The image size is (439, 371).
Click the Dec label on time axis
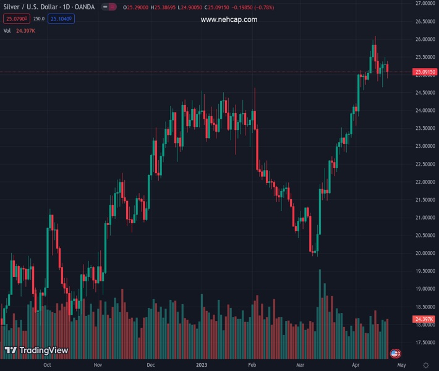(x=151, y=365)
